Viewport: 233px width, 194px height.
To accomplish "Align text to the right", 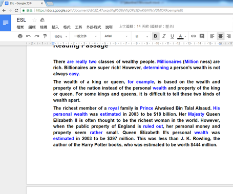I will pos(229,36).
